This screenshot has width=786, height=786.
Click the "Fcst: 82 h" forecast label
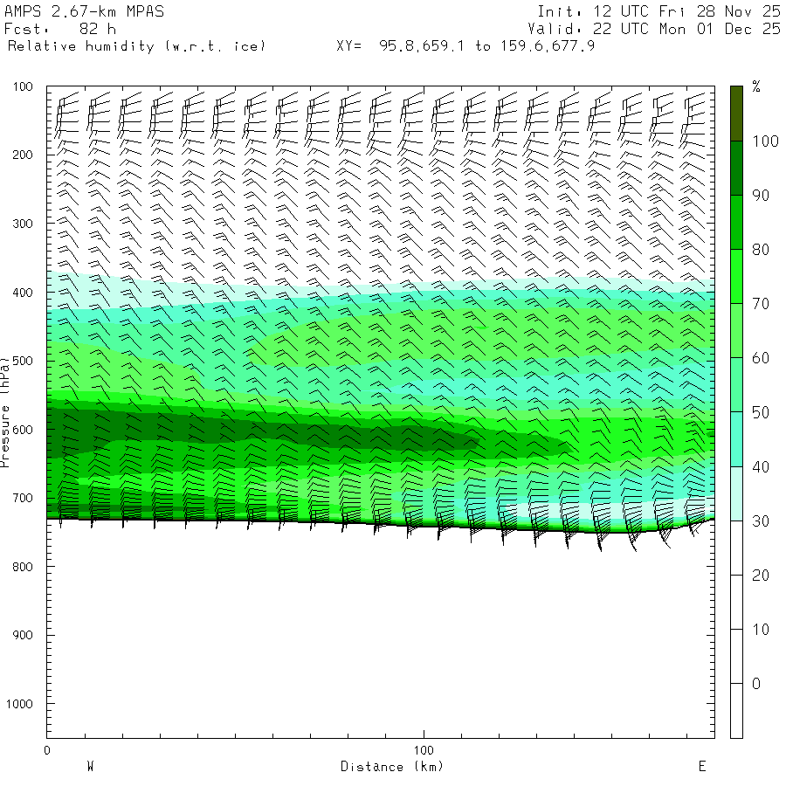pyautogui.click(x=60, y=29)
